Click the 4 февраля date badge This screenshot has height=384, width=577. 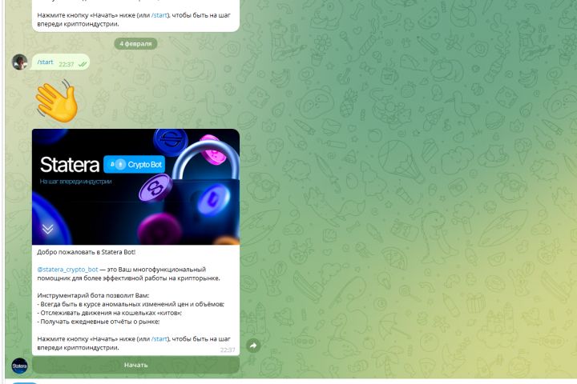click(135, 44)
